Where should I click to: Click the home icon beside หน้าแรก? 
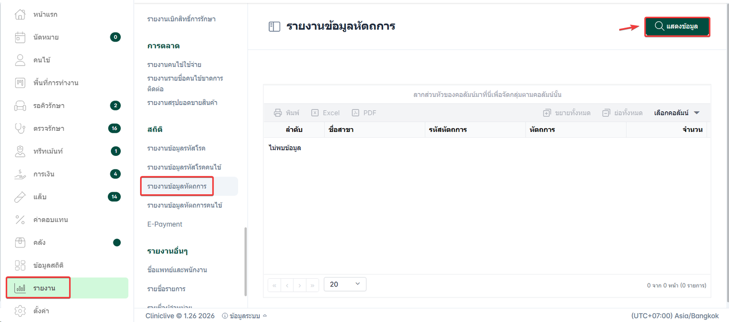pyautogui.click(x=20, y=15)
